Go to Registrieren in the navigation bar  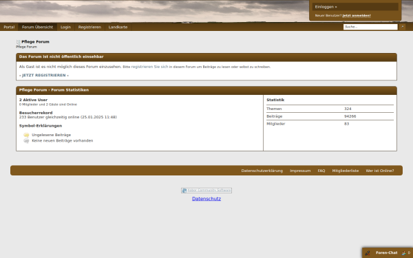coord(89,27)
